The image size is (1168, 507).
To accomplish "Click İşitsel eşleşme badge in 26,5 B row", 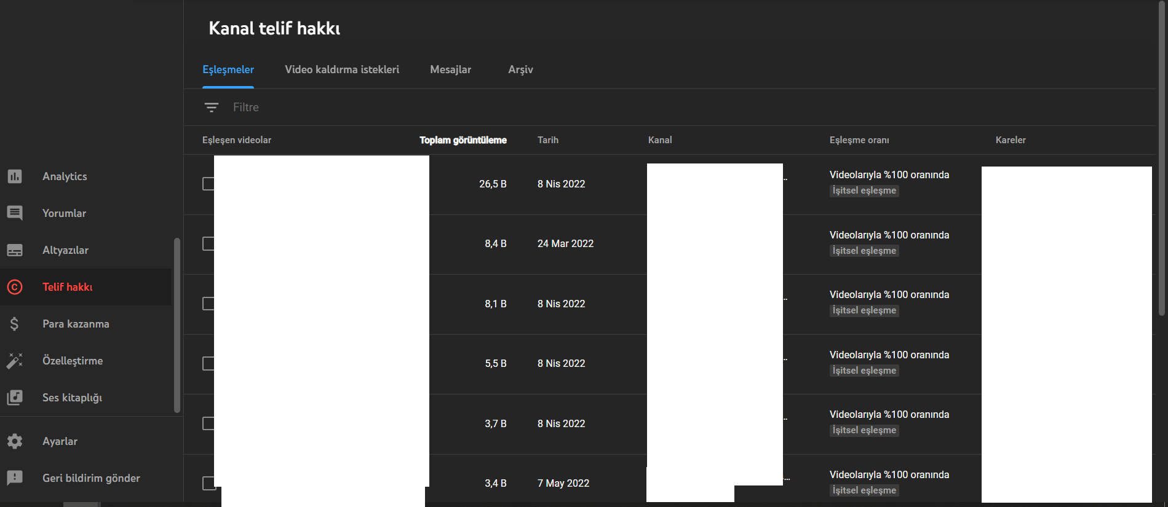I will [x=864, y=191].
